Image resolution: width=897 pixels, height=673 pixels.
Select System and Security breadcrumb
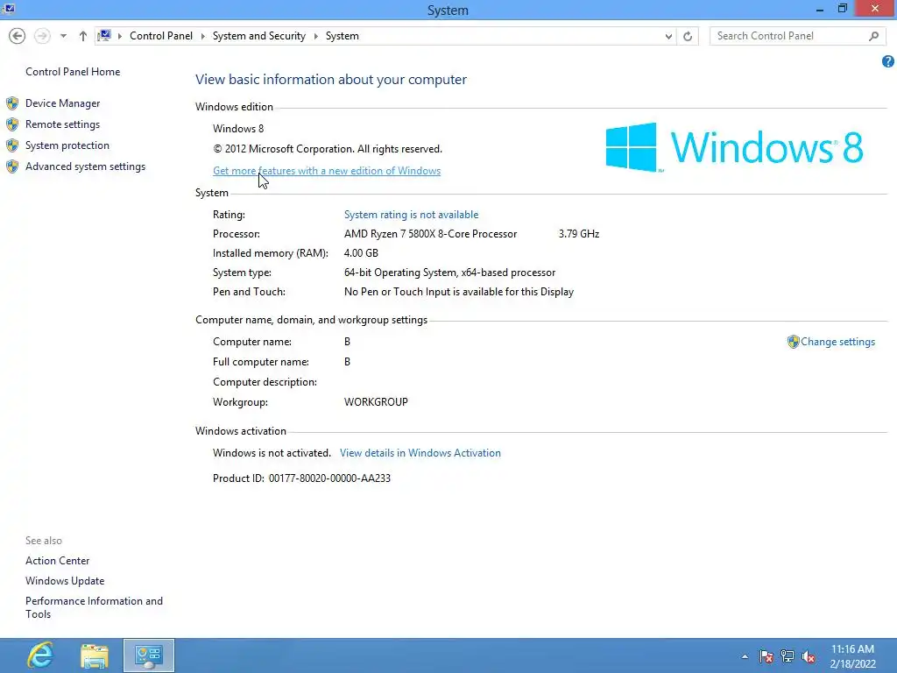(259, 36)
